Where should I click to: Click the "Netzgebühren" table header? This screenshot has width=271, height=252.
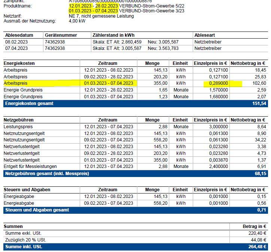click(18, 120)
